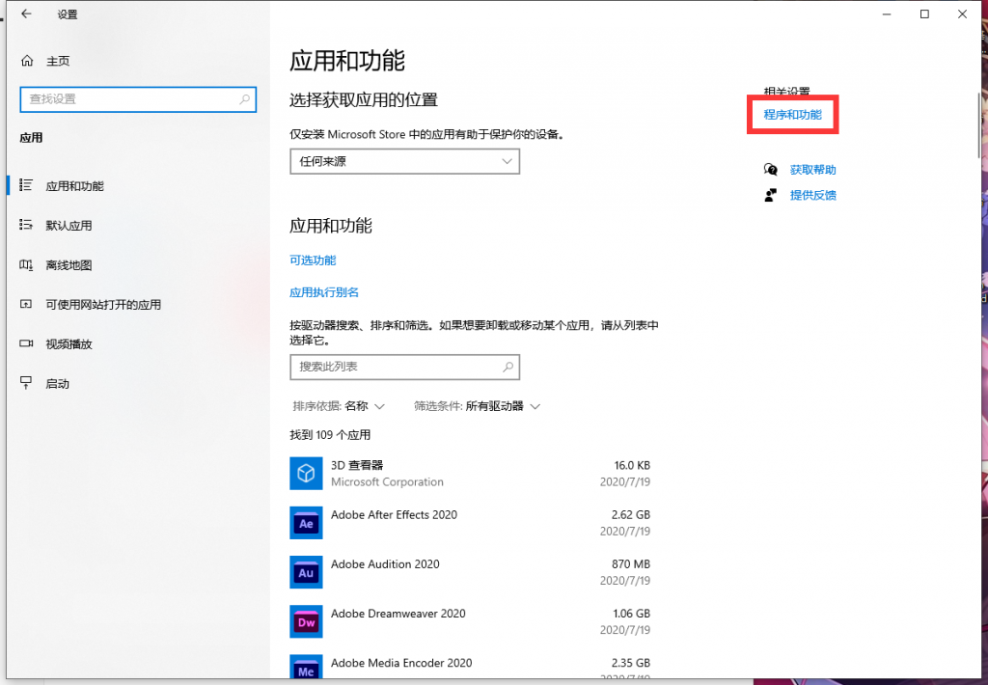Click the 找到 109 个应用 count text
This screenshot has height=685, width=988.
click(330, 435)
